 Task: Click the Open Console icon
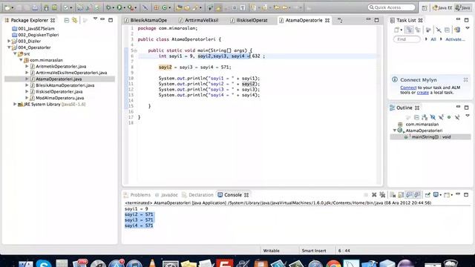tap(447, 195)
